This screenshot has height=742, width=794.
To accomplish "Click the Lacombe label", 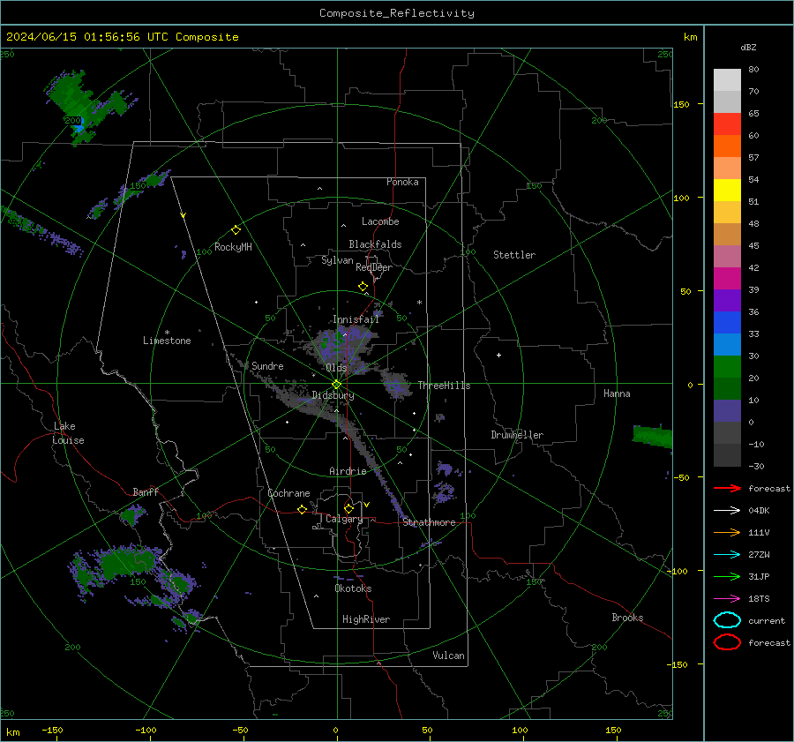I will click(380, 221).
